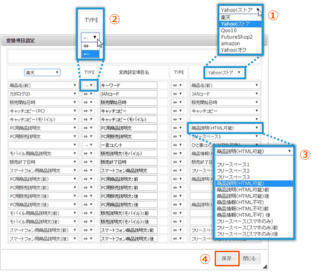Open left 販売終了日時 field dropdown
Image resolution: width=318 pixels, height=272 pixels.
tap(43, 162)
